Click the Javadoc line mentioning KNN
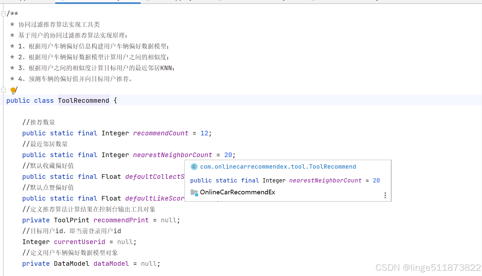Image resolution: width=482 pixels, height=276 pixels. click(96, 68)
